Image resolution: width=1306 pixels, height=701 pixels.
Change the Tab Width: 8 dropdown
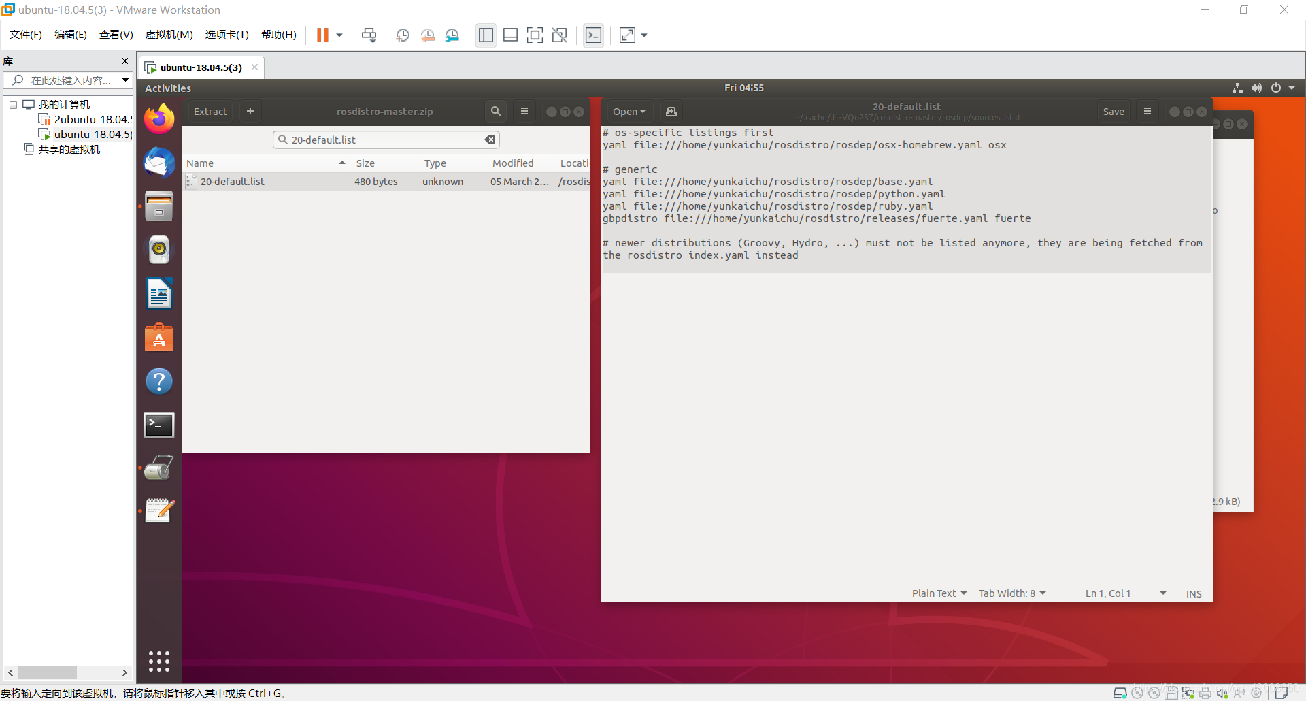click(1012, 593)
